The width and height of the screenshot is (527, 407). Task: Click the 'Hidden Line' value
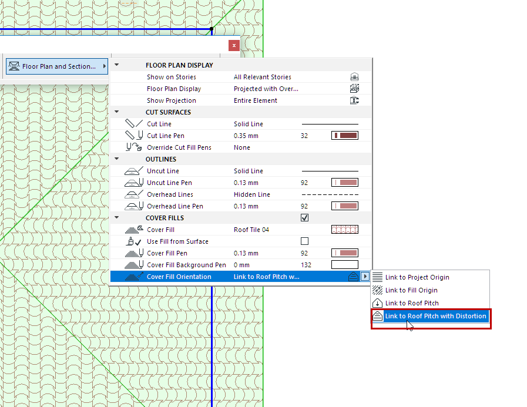coord(252,194)
